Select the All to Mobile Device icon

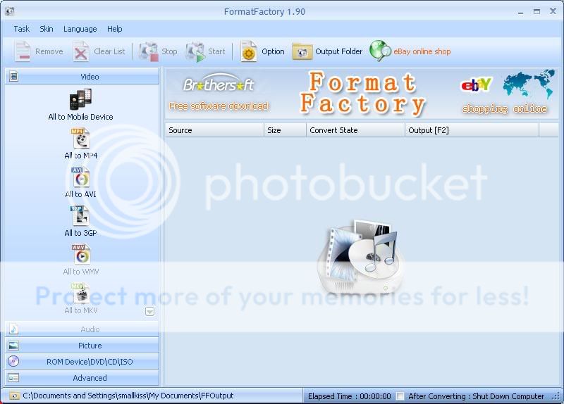pyautogui.click(x=80, y=99)
